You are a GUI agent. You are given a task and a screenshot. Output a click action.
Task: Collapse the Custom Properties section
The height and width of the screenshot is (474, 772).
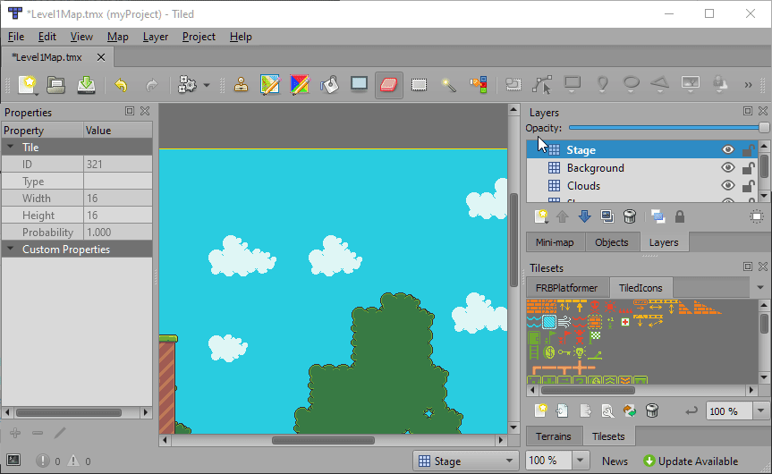coord(11,250)
